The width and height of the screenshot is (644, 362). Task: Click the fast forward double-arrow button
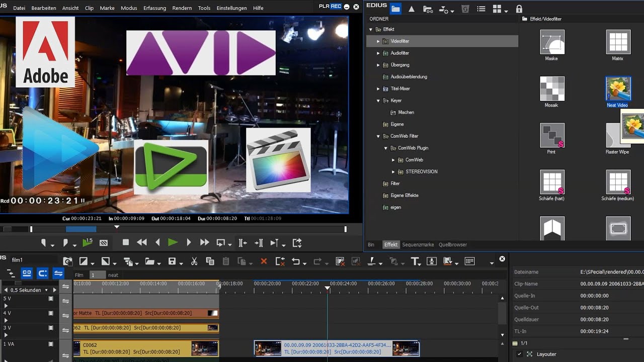[x=204, y=242]
